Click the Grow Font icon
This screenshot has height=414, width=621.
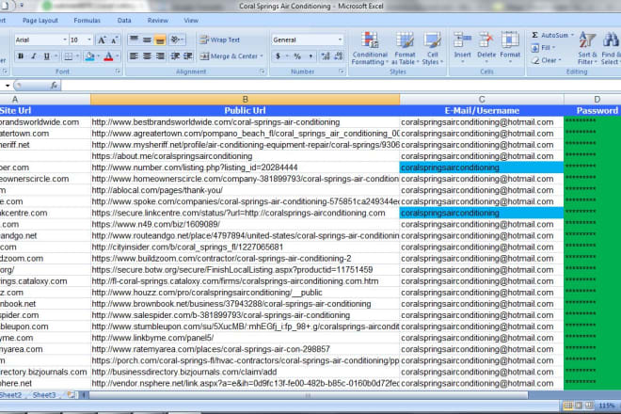coord(102,40)
